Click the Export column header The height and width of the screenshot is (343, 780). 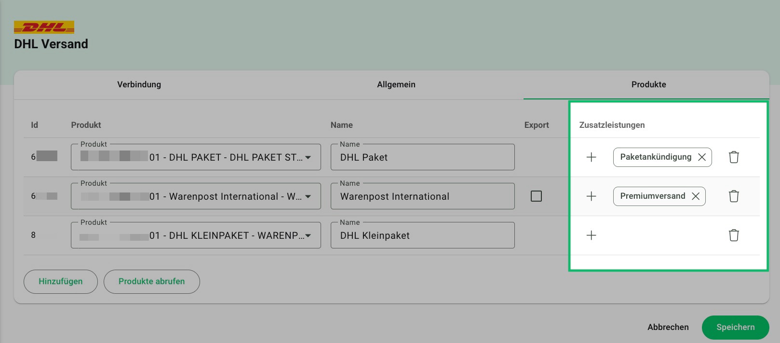click(537, 125)
